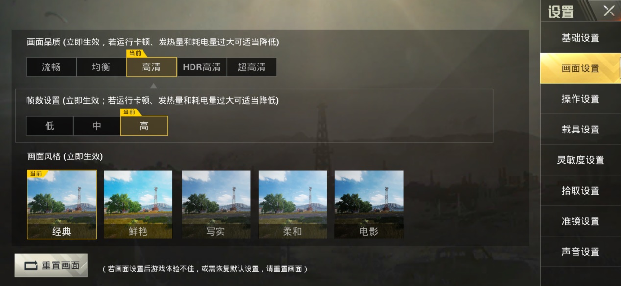Select 流畅 graphics quality
This screenshot has height=286, width=621.
pos(51,67)
